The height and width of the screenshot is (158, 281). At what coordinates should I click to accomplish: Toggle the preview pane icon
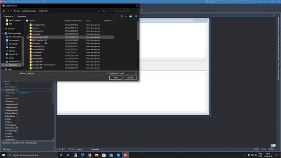click(131, 16)
